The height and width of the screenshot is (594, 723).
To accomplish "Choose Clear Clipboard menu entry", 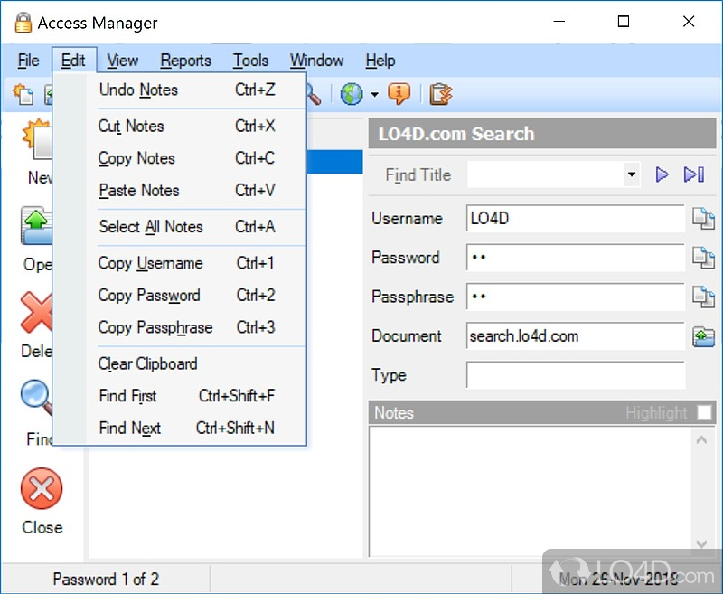I will click(147, 363).
